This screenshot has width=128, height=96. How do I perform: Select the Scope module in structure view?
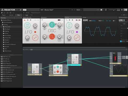pos(119,70)
